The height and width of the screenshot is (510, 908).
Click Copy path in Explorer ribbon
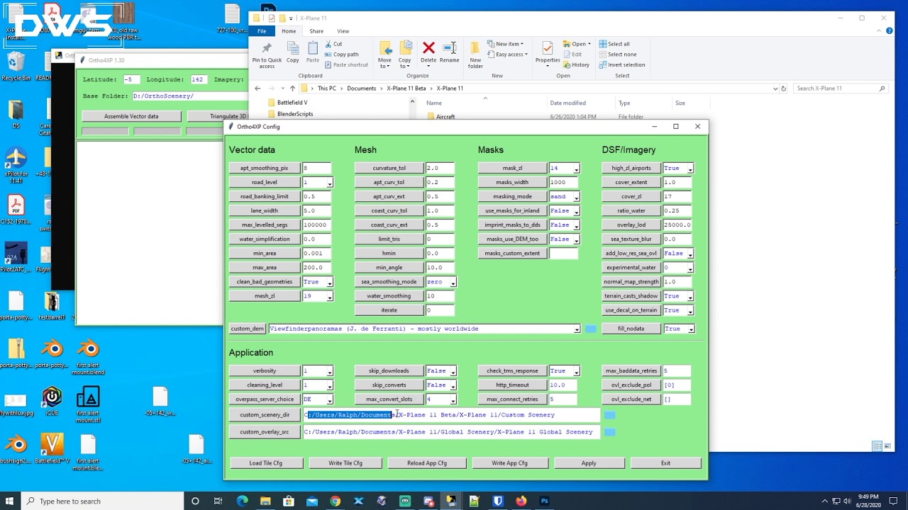[x=342, y=55]
